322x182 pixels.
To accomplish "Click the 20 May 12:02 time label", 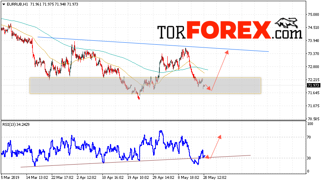I will 214,177.
